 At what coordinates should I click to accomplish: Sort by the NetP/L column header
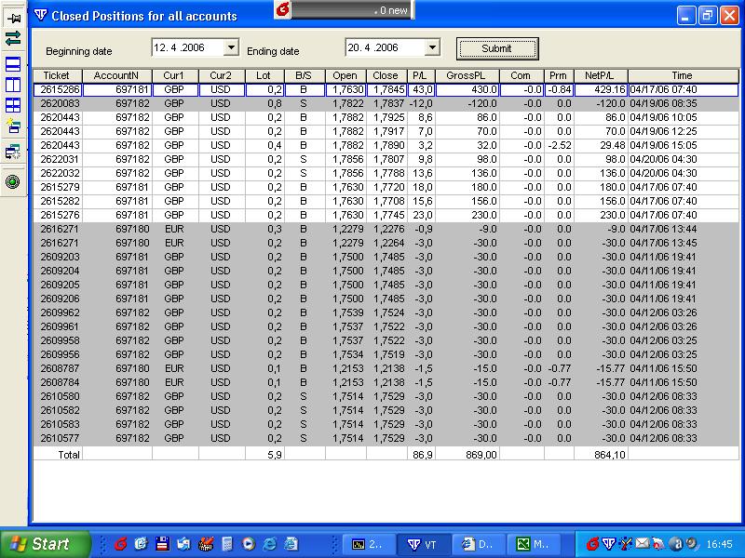point(601,75)
